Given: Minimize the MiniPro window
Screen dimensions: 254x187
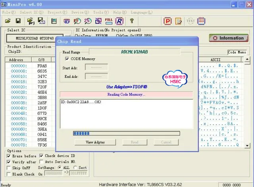Looking at the screenshot, I should [x=233, y=4].
